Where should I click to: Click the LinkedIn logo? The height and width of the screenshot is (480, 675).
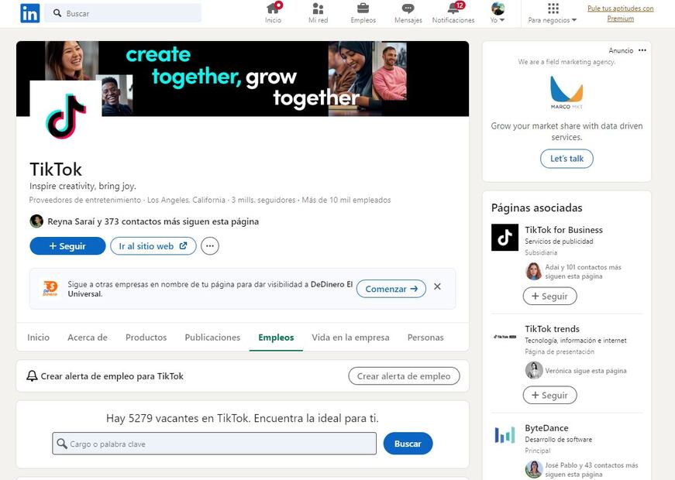[x=29, y=13]
